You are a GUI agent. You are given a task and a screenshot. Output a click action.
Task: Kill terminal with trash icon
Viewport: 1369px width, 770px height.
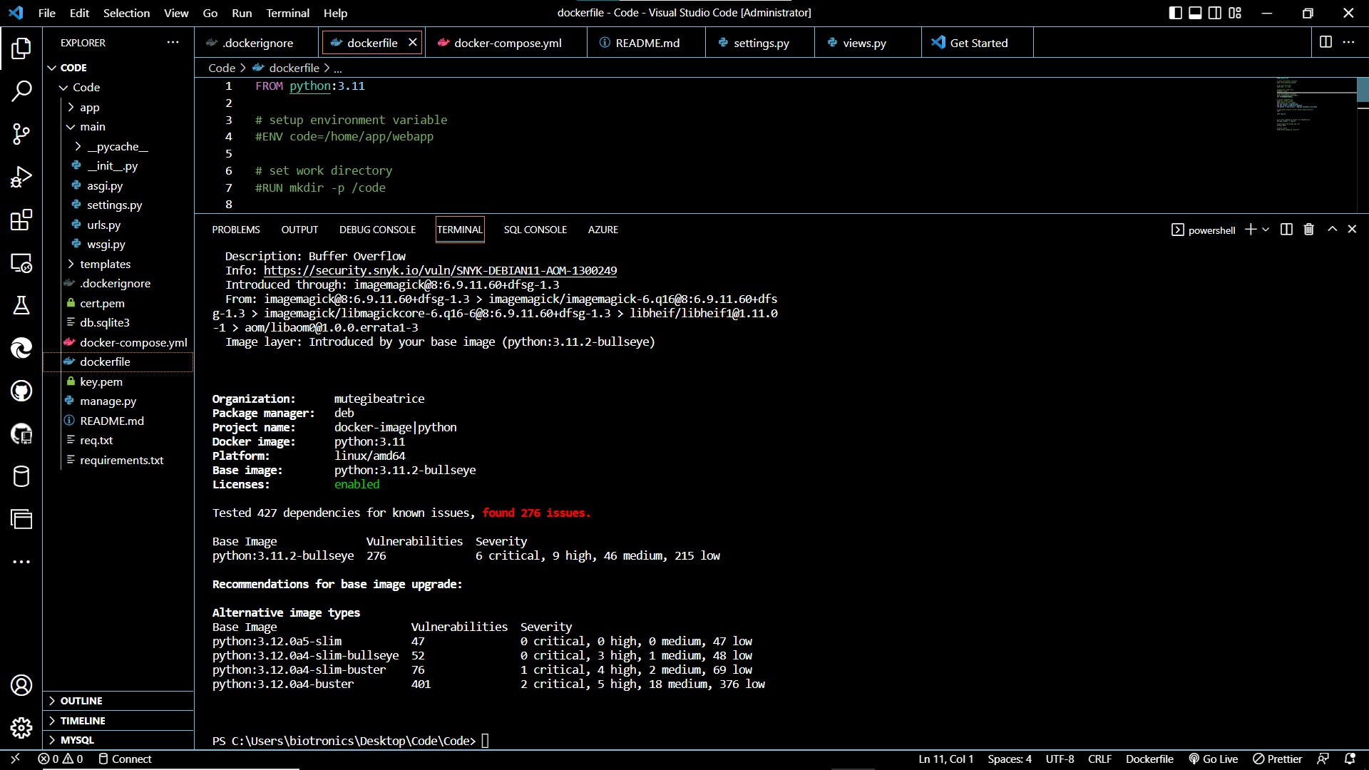coord(1309,229)
